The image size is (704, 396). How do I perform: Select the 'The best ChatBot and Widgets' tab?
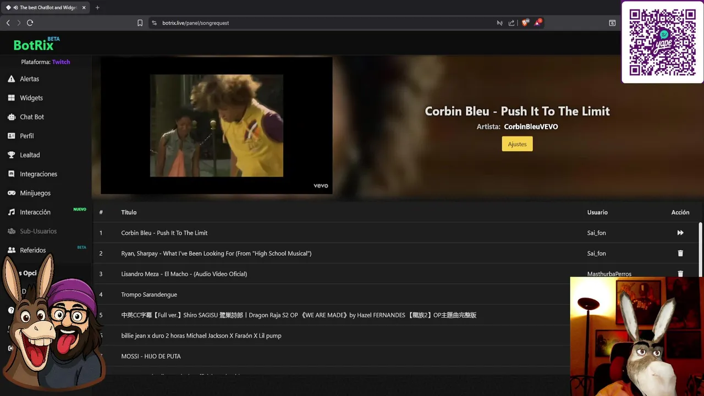46,8
